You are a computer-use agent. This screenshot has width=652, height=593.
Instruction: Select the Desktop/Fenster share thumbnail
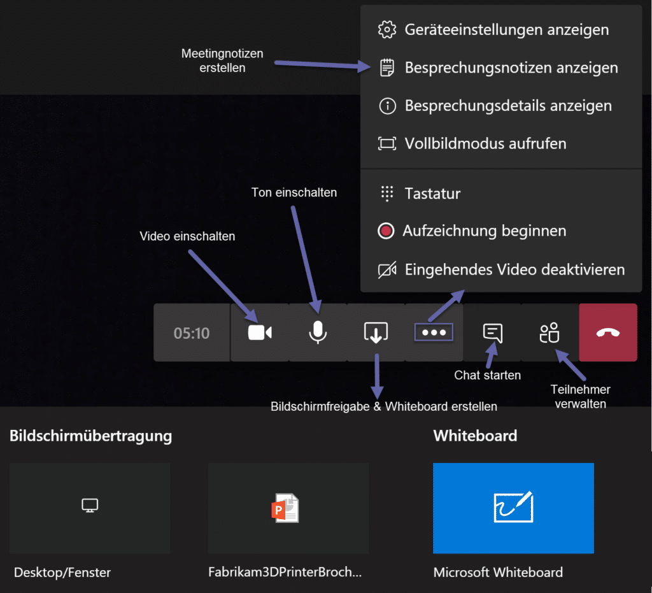coord(90,508)
